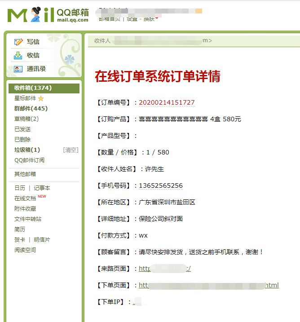Click the receive-mail download icon
The image size is (300, 322).
[x=18, y=55]
